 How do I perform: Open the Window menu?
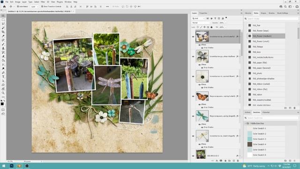pyautogui.click(x=68, y=2)
